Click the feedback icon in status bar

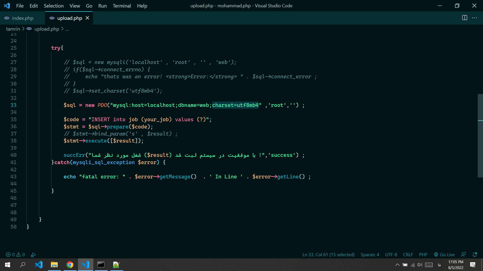click(463, 255)
